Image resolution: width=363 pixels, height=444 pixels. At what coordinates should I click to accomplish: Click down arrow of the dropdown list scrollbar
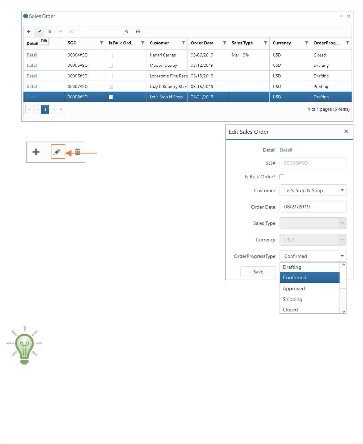tap(343, 311)
